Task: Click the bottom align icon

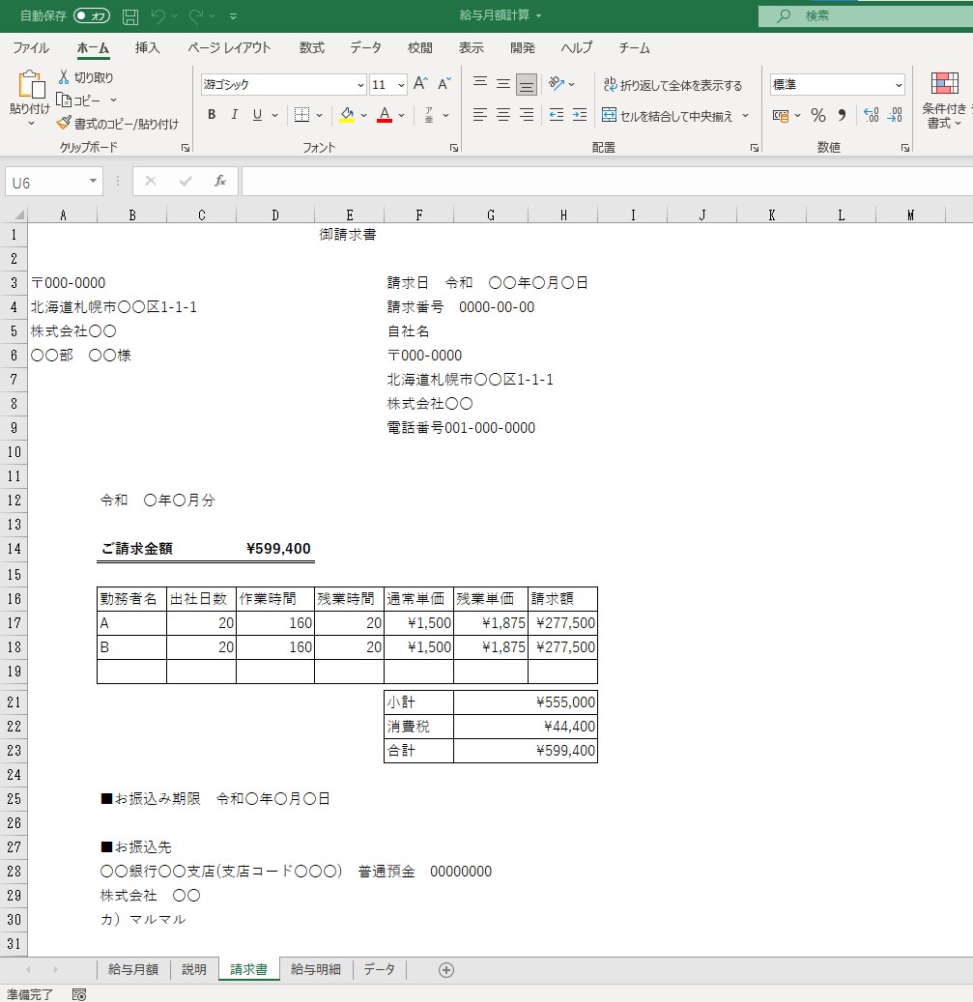Action: coord(527,84)
